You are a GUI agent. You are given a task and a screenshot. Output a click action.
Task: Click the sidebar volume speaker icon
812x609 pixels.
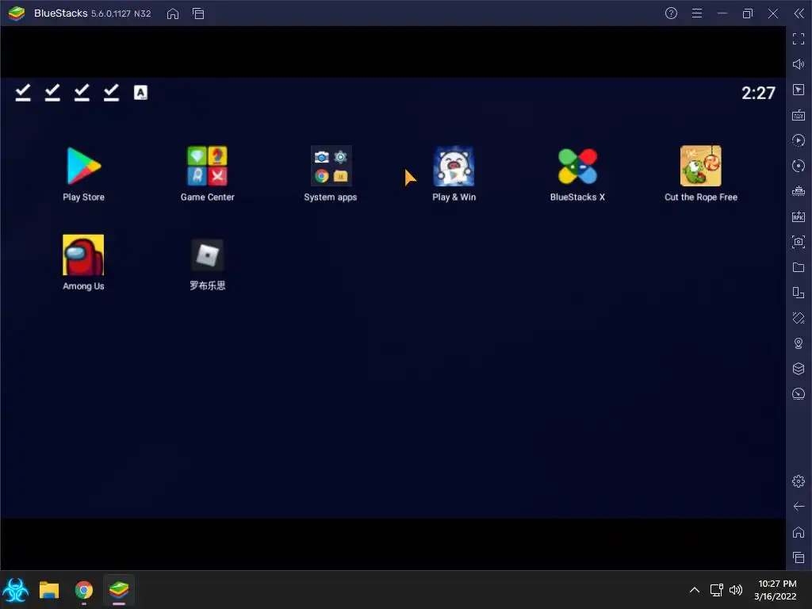coord(799,64)
